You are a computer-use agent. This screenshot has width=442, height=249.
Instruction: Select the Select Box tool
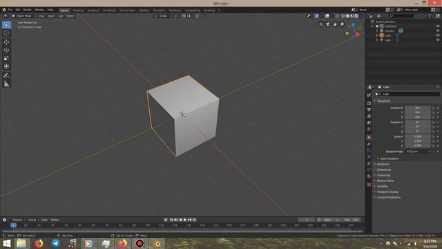coord(6,25)
